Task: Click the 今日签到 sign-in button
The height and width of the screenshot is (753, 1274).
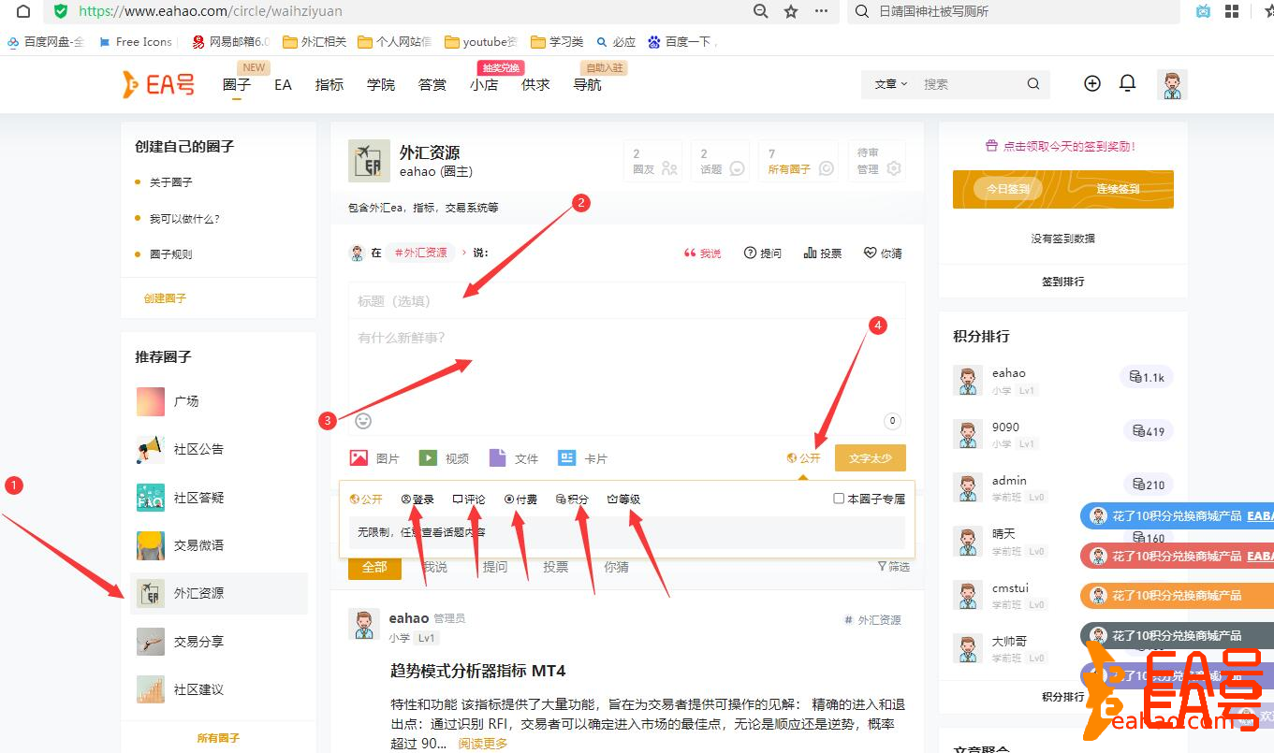Action: [x=1008, y=188]
